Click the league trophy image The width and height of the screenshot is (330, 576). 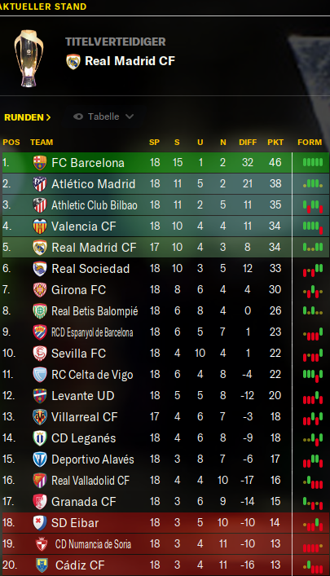[x=29, y=59]
